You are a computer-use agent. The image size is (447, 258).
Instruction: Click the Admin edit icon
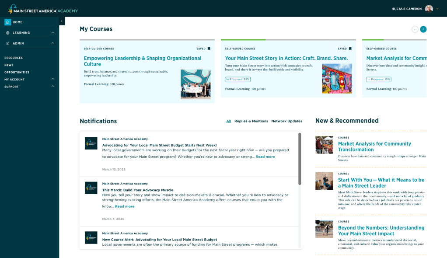pos(8,43)
